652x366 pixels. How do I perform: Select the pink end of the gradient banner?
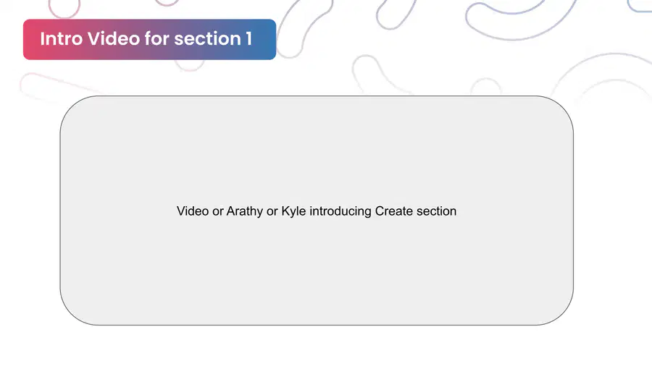click(x=33, y=40)
